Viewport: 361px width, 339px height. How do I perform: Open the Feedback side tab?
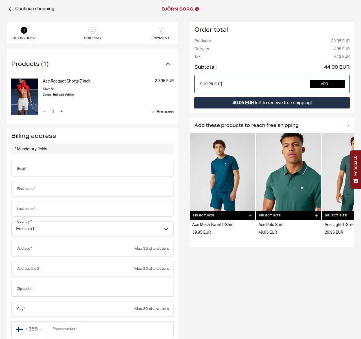click(356, 169)
